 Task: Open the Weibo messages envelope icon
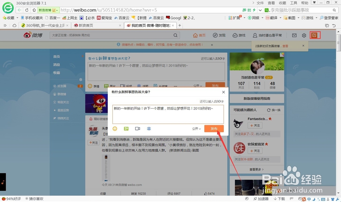294,35
